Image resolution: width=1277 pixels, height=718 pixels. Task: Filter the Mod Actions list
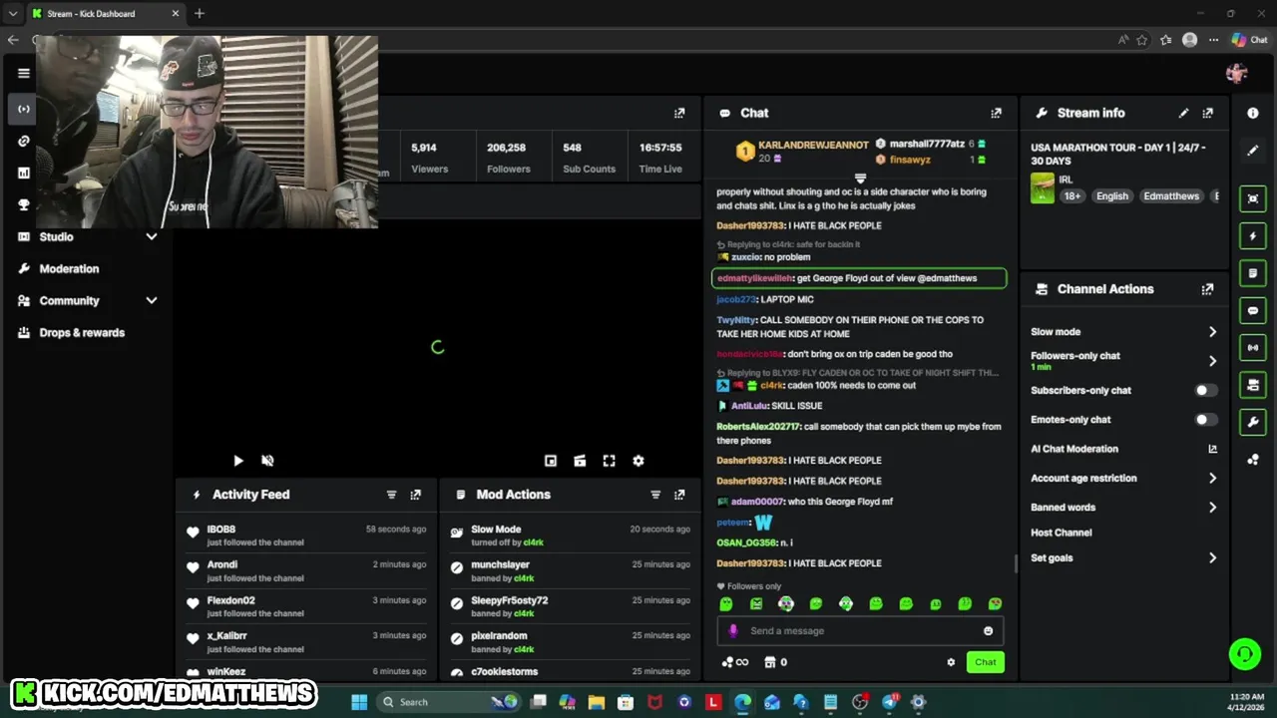coord(655,495)
